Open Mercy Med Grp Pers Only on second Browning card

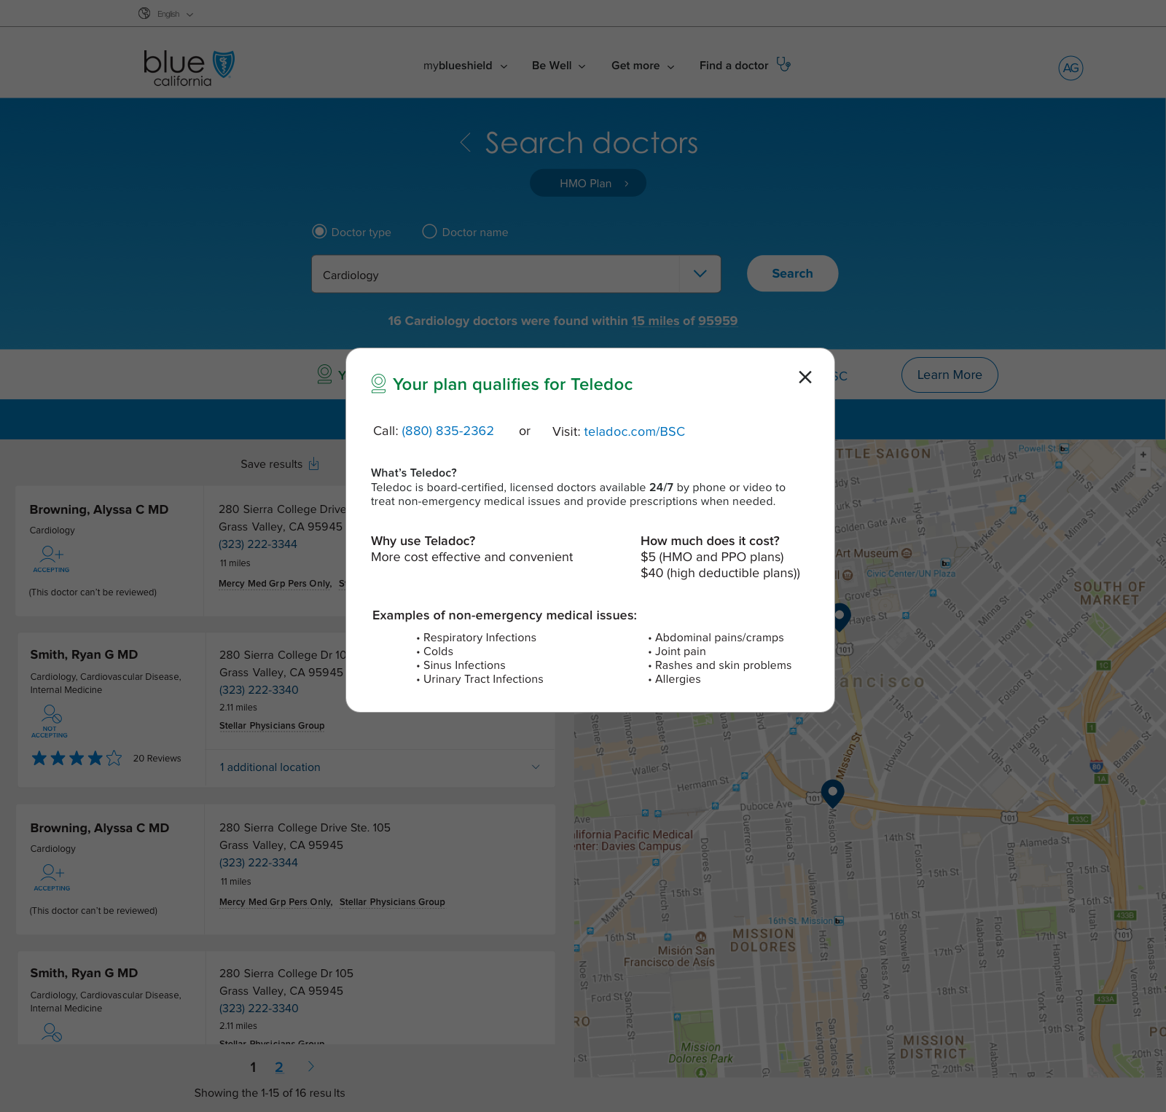coord(276,902)
